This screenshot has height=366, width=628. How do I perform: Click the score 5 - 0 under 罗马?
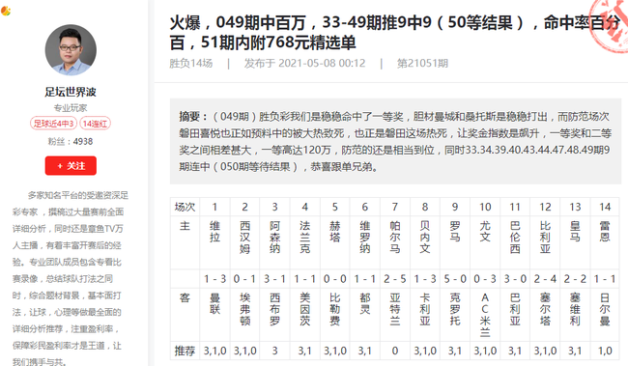pos(455,279)
